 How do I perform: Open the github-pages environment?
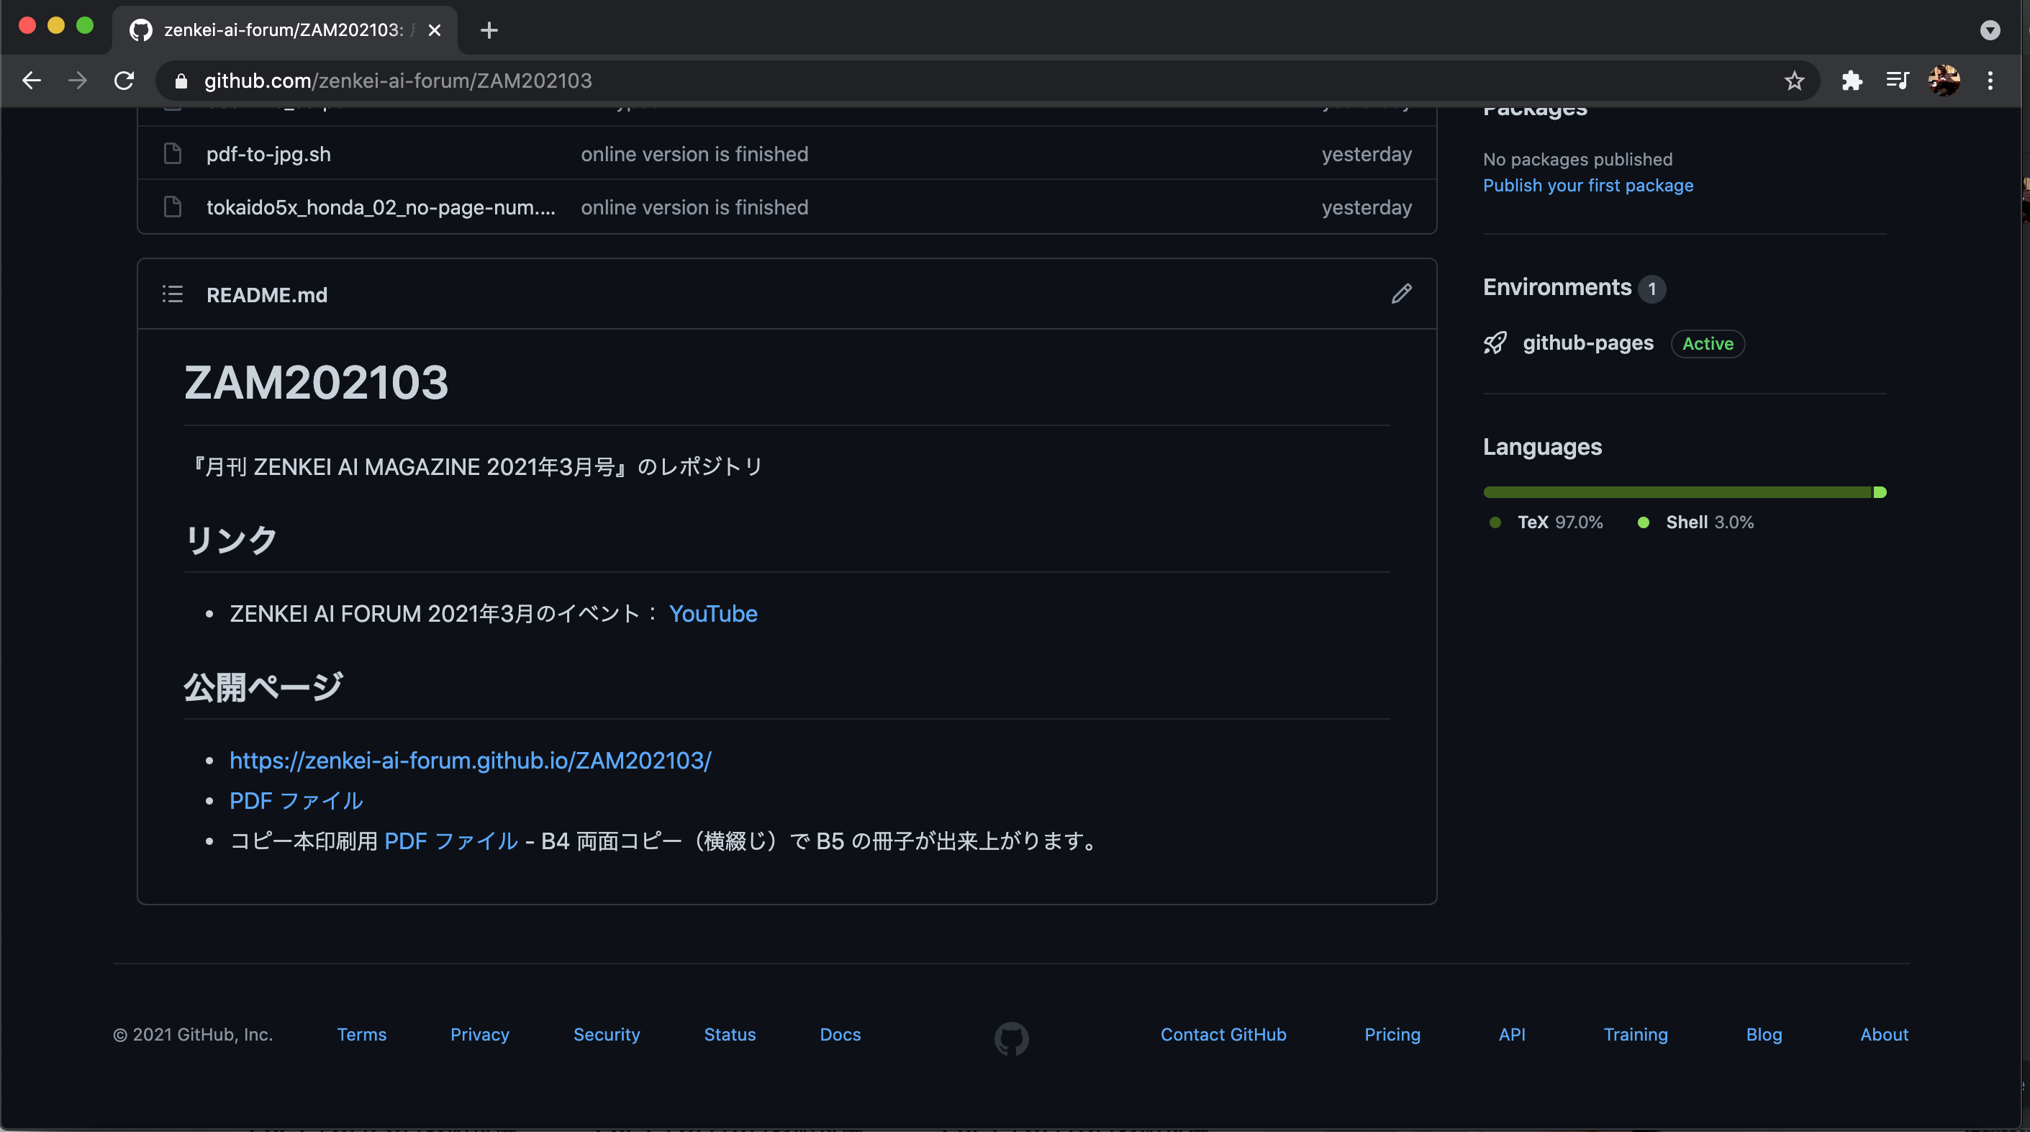(x=1588, y=343)
